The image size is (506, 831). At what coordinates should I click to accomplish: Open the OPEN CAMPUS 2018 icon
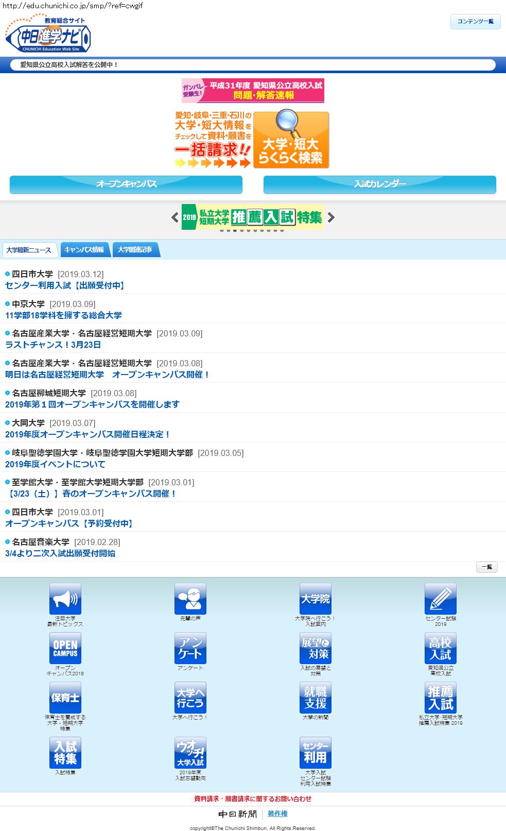pos(65,648)
